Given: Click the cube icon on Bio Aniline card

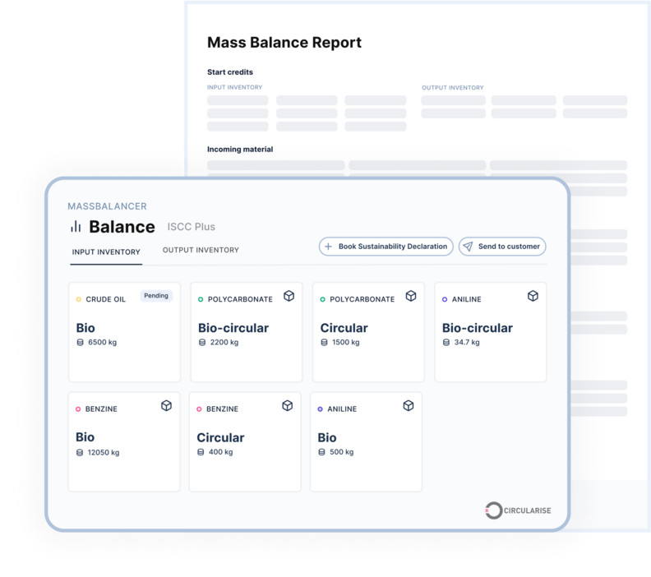Looking at the screenshot, I should 409,405.
